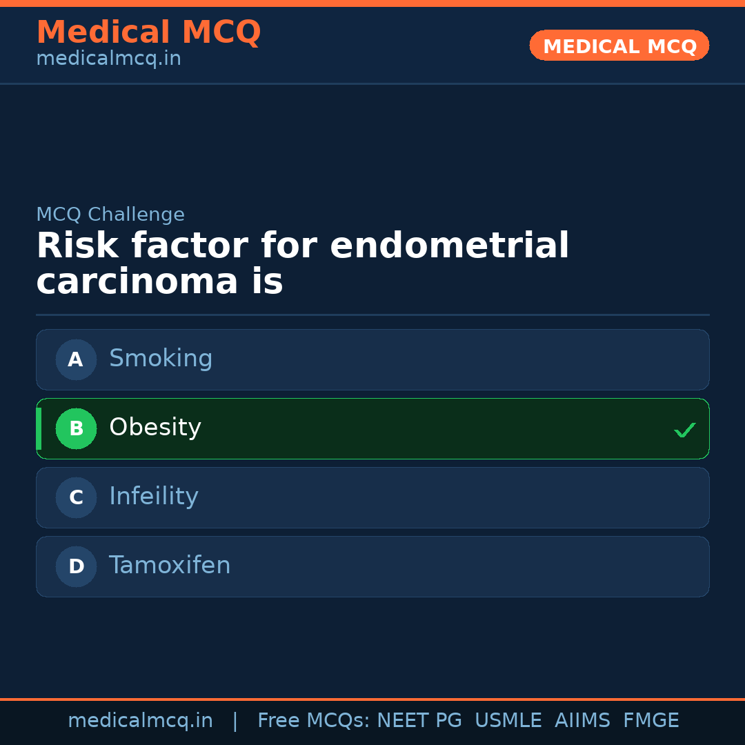Choose the Obesity answer text
745x745 pixels.
[155, 428]
